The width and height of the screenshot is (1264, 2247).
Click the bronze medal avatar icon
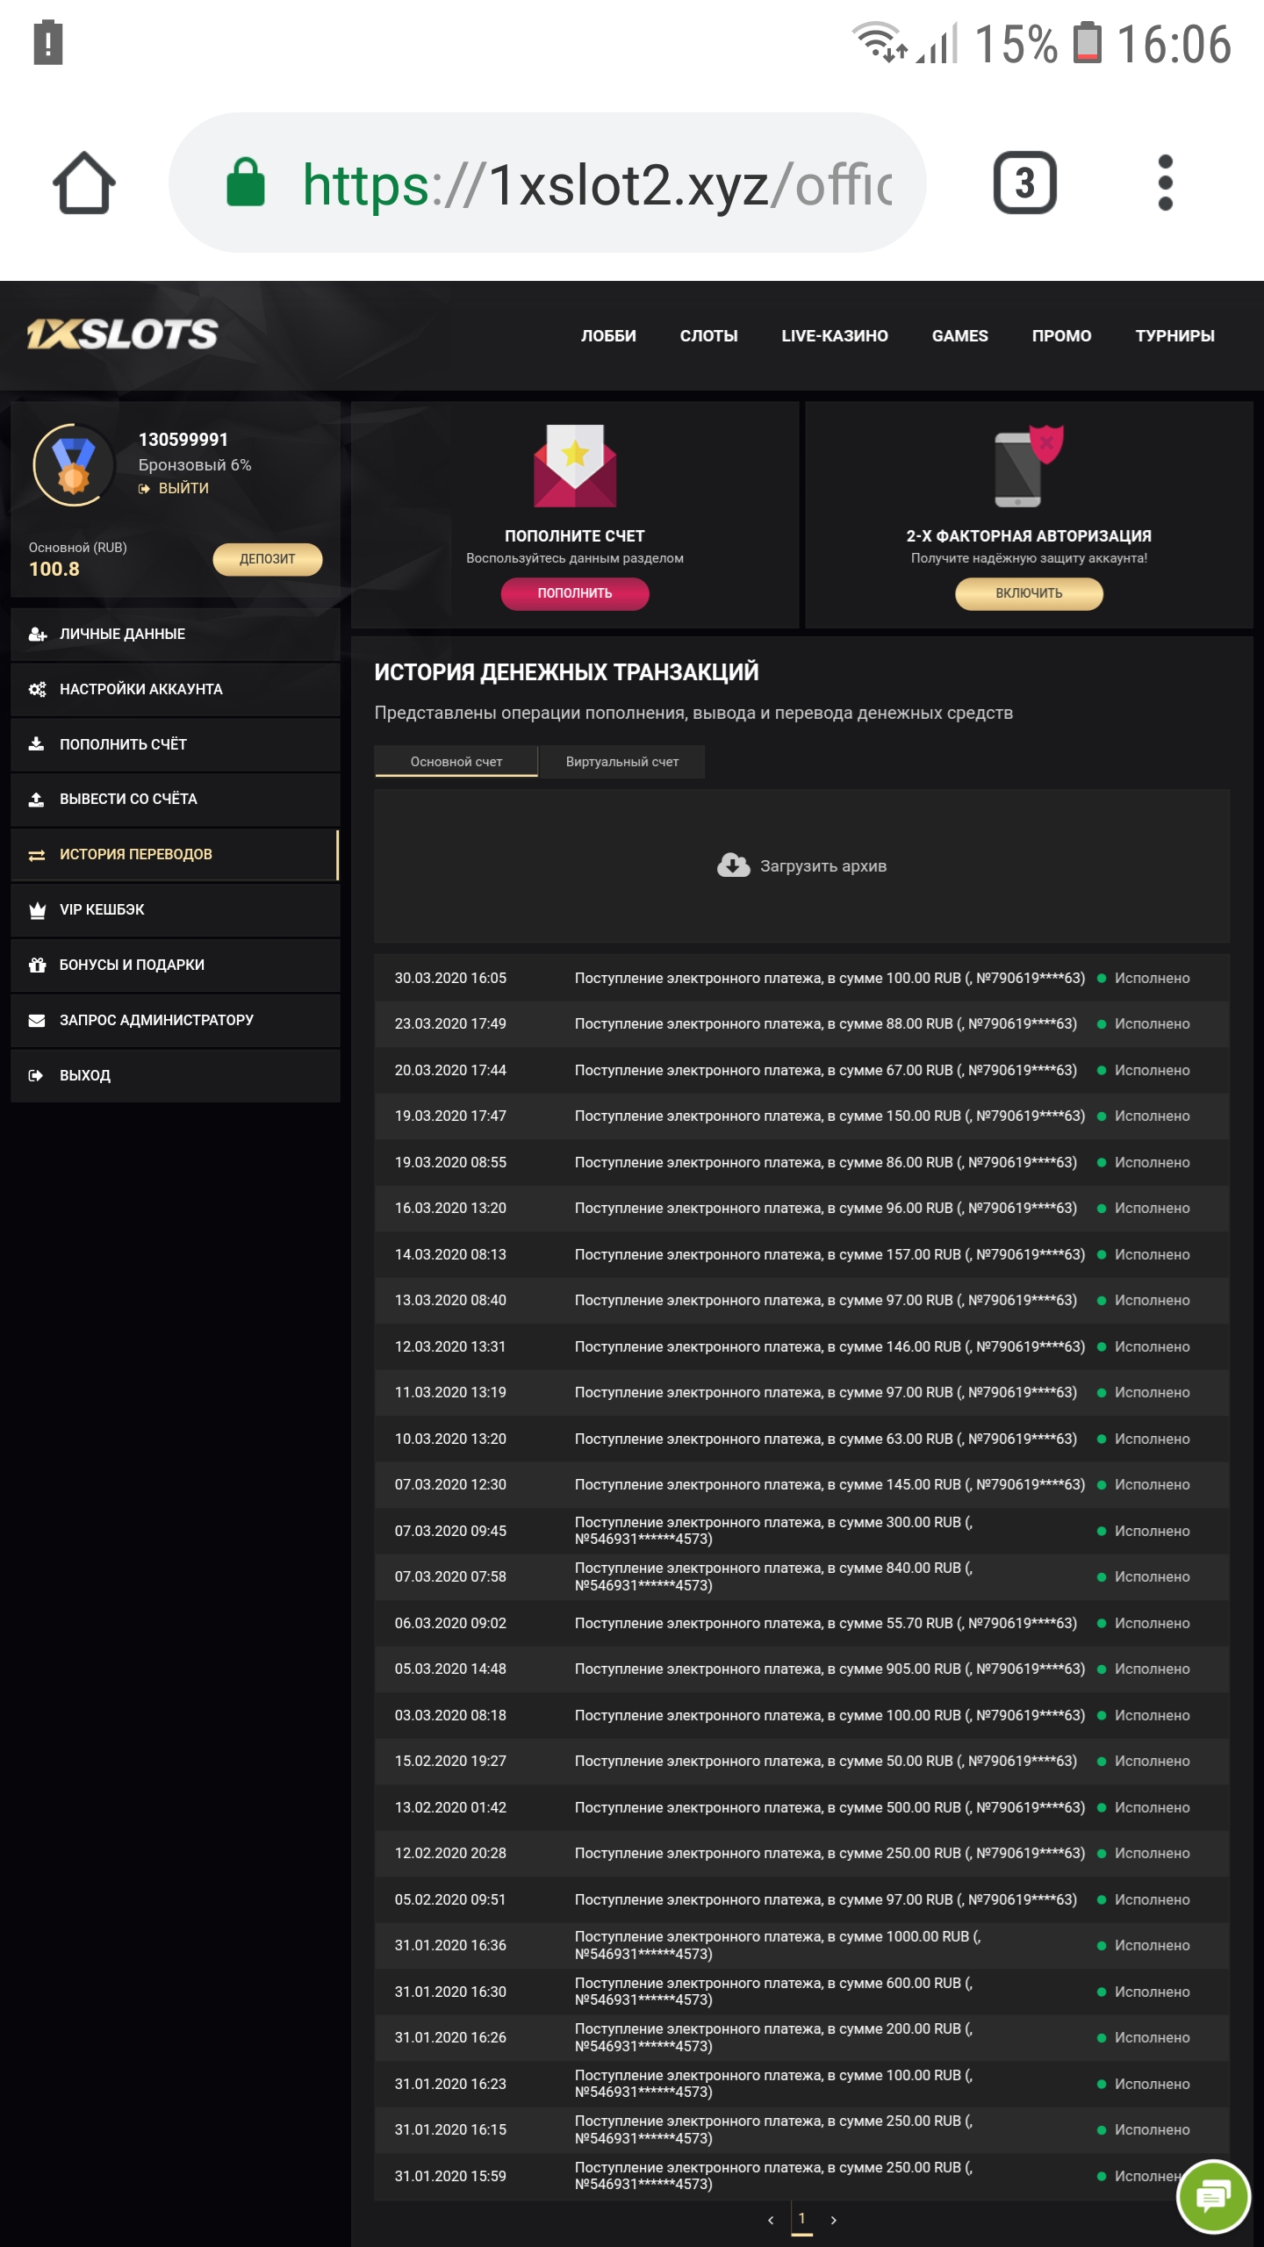(74, 464)
